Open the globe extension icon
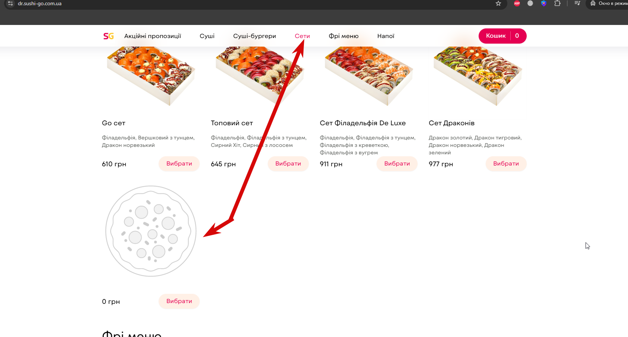Image resolution: width=628 pixels, height=337 pixels. (530, 3)
